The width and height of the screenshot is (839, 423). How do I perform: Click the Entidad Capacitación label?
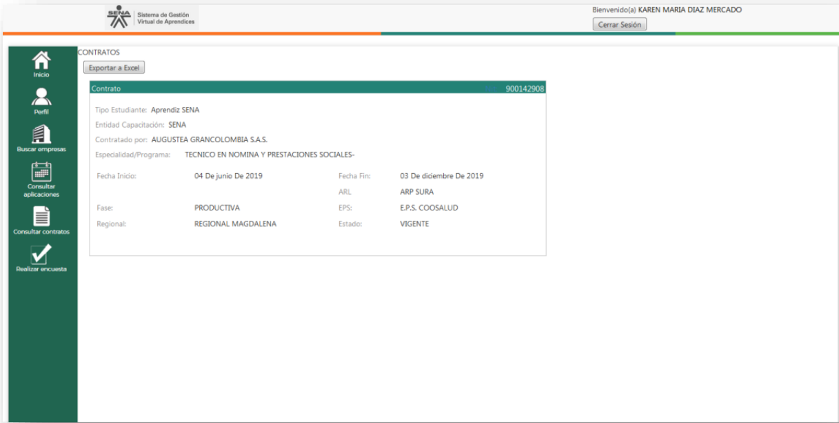130,125
